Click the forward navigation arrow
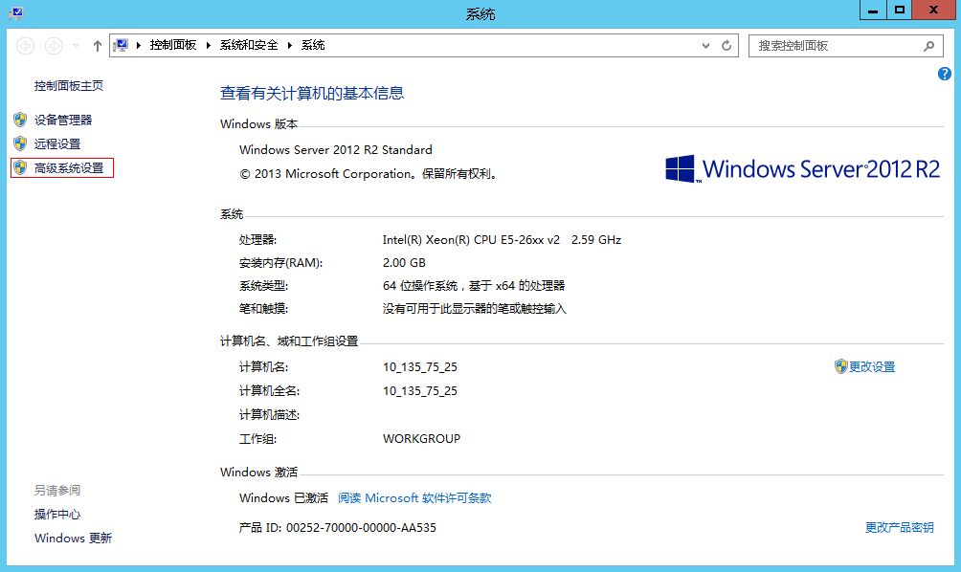Screen dimensions: 961x572 [x=54, y=46]
